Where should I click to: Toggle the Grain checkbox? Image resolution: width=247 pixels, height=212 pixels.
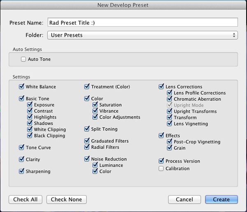[169, 148]
